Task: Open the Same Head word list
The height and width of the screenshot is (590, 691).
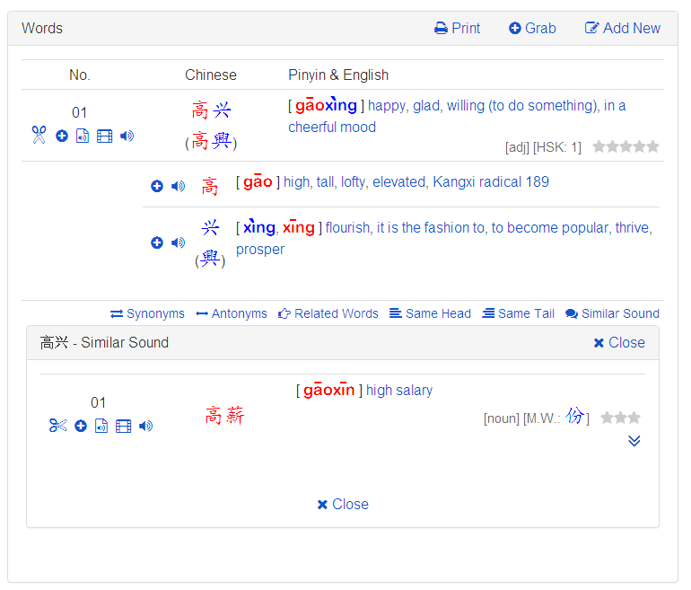Action: [x=430, y=313]
